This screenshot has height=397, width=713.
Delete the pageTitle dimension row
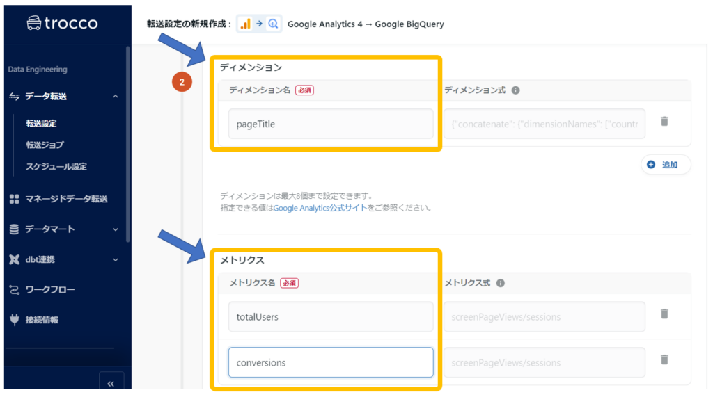tap(664, 121)
